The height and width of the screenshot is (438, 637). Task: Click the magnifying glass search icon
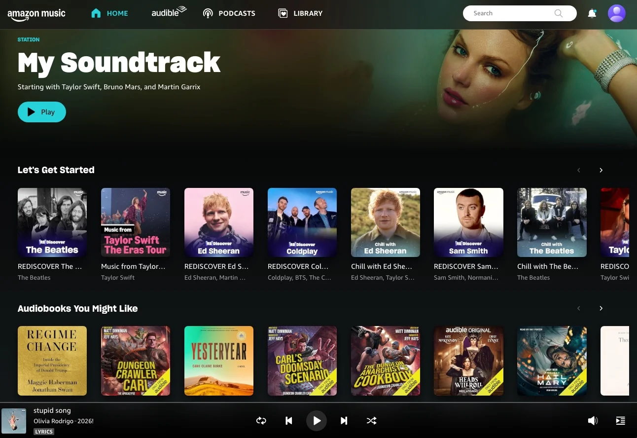coord(559,13)
